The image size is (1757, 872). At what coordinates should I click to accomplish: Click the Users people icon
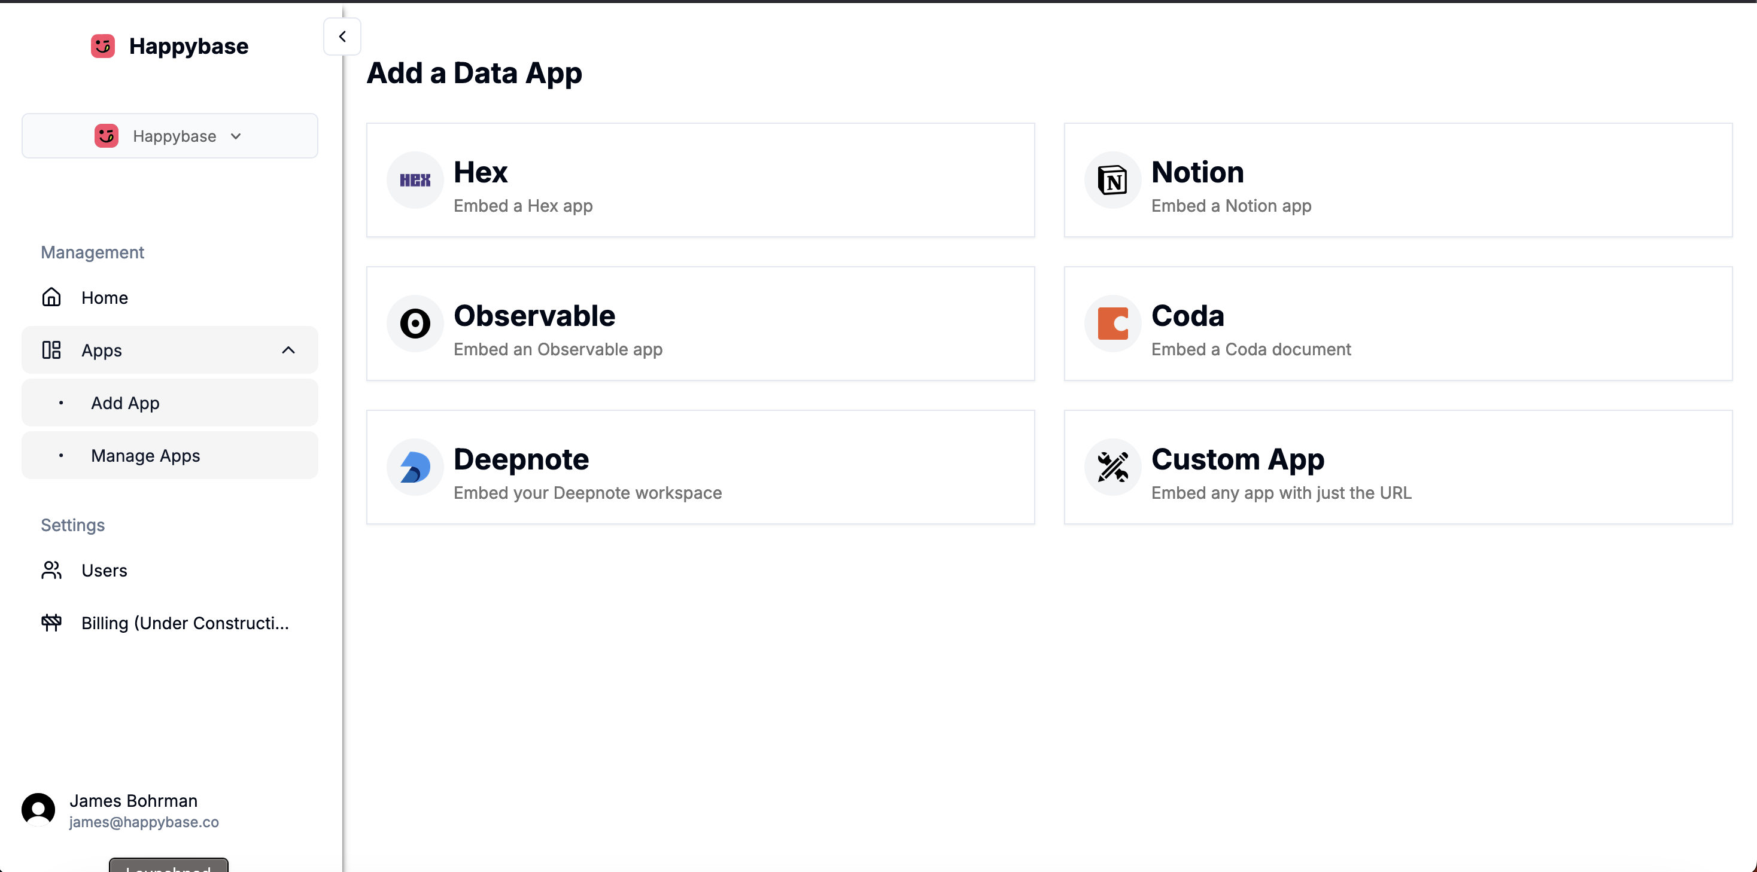pos(51,570)
